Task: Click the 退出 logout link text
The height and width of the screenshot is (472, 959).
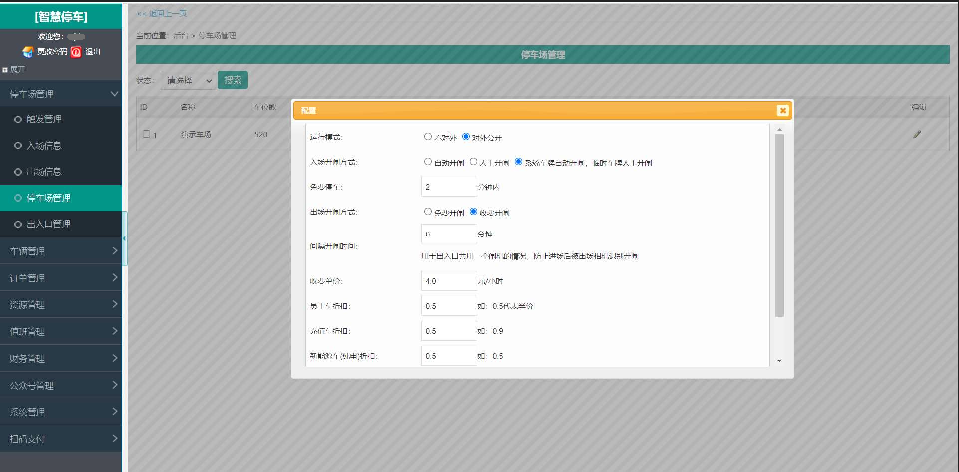Action: (93, 52)
